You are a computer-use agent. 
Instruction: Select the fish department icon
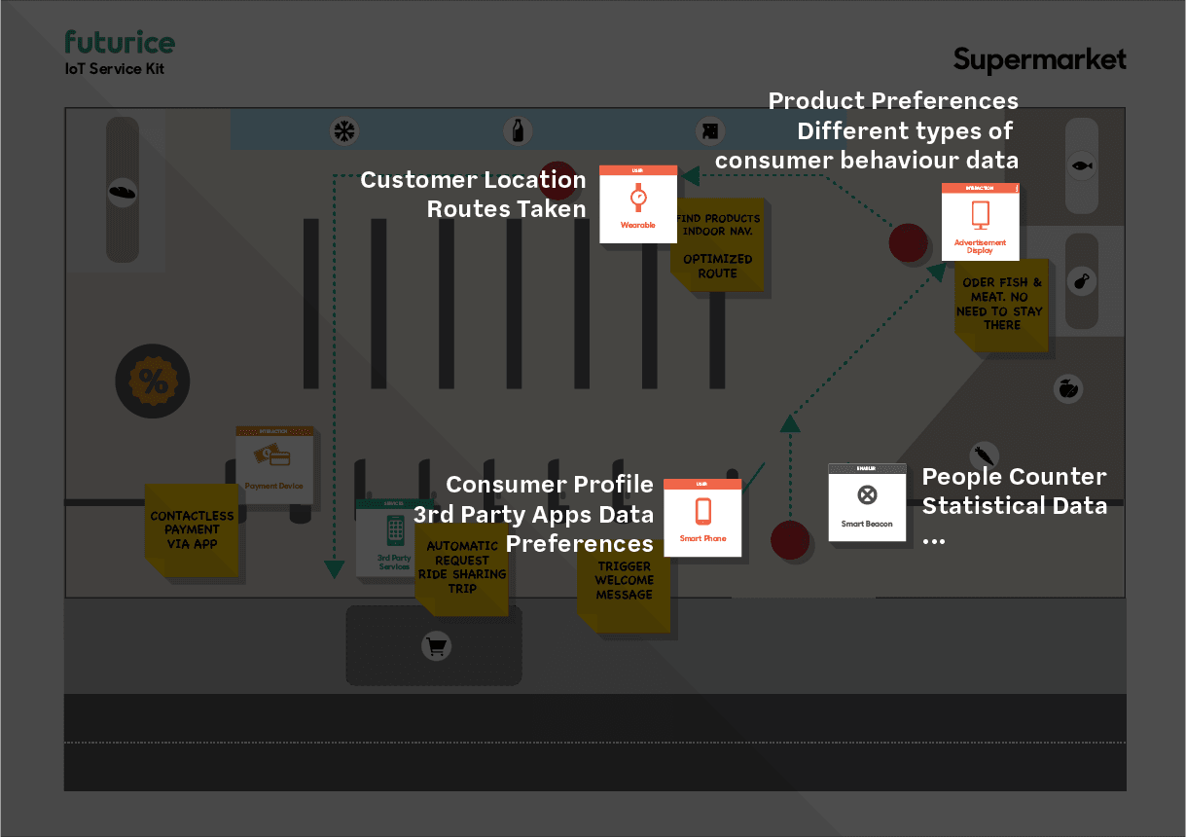(1080, 165)
